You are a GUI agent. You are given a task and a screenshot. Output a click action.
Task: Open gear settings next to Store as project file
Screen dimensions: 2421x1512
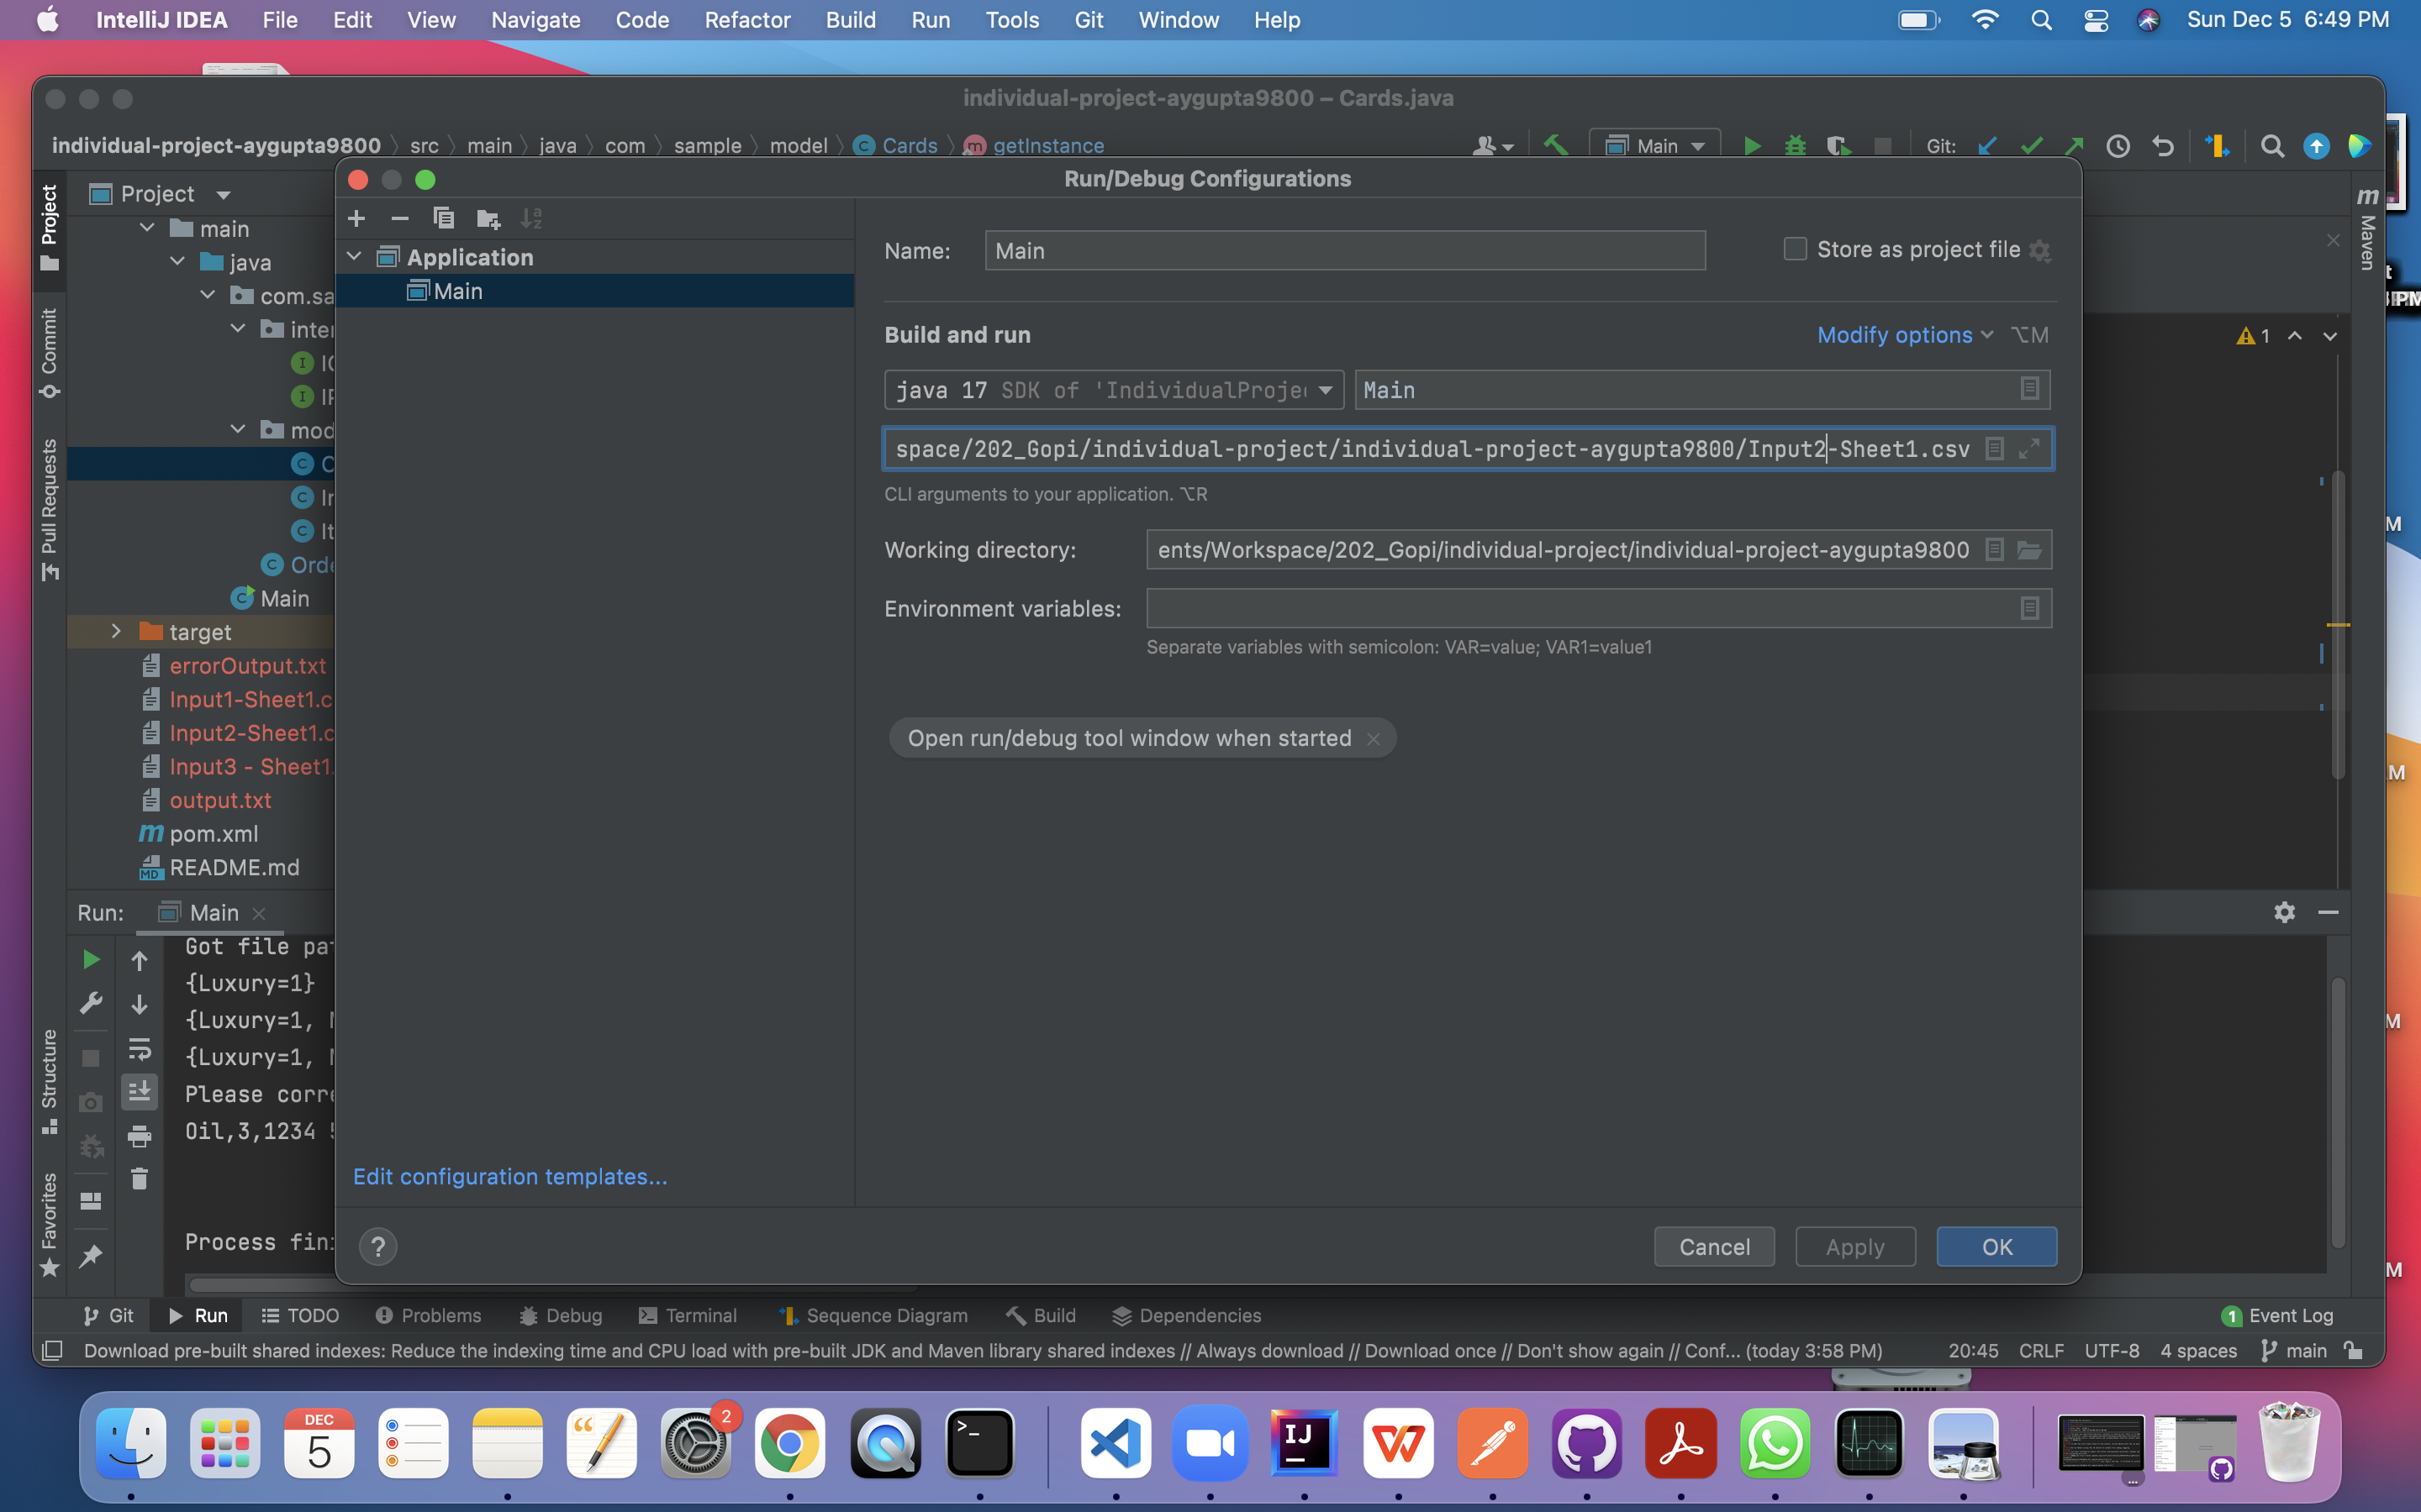(x=2040, y=251)
